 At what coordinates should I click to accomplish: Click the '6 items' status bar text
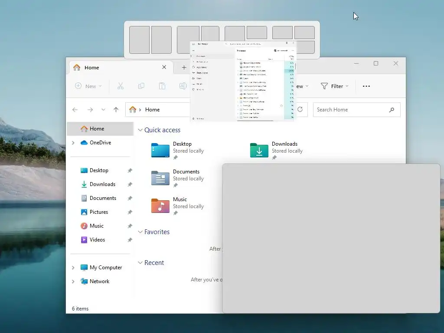[80, 309]
